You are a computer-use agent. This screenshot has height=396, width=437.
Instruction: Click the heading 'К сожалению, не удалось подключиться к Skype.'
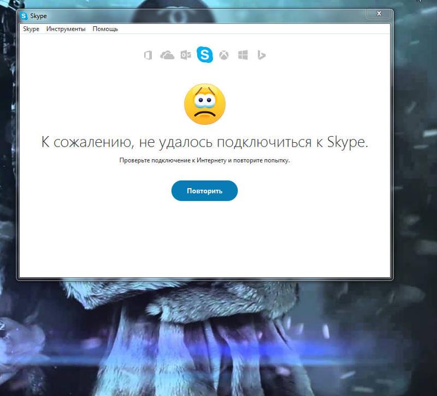coord(205,142)
